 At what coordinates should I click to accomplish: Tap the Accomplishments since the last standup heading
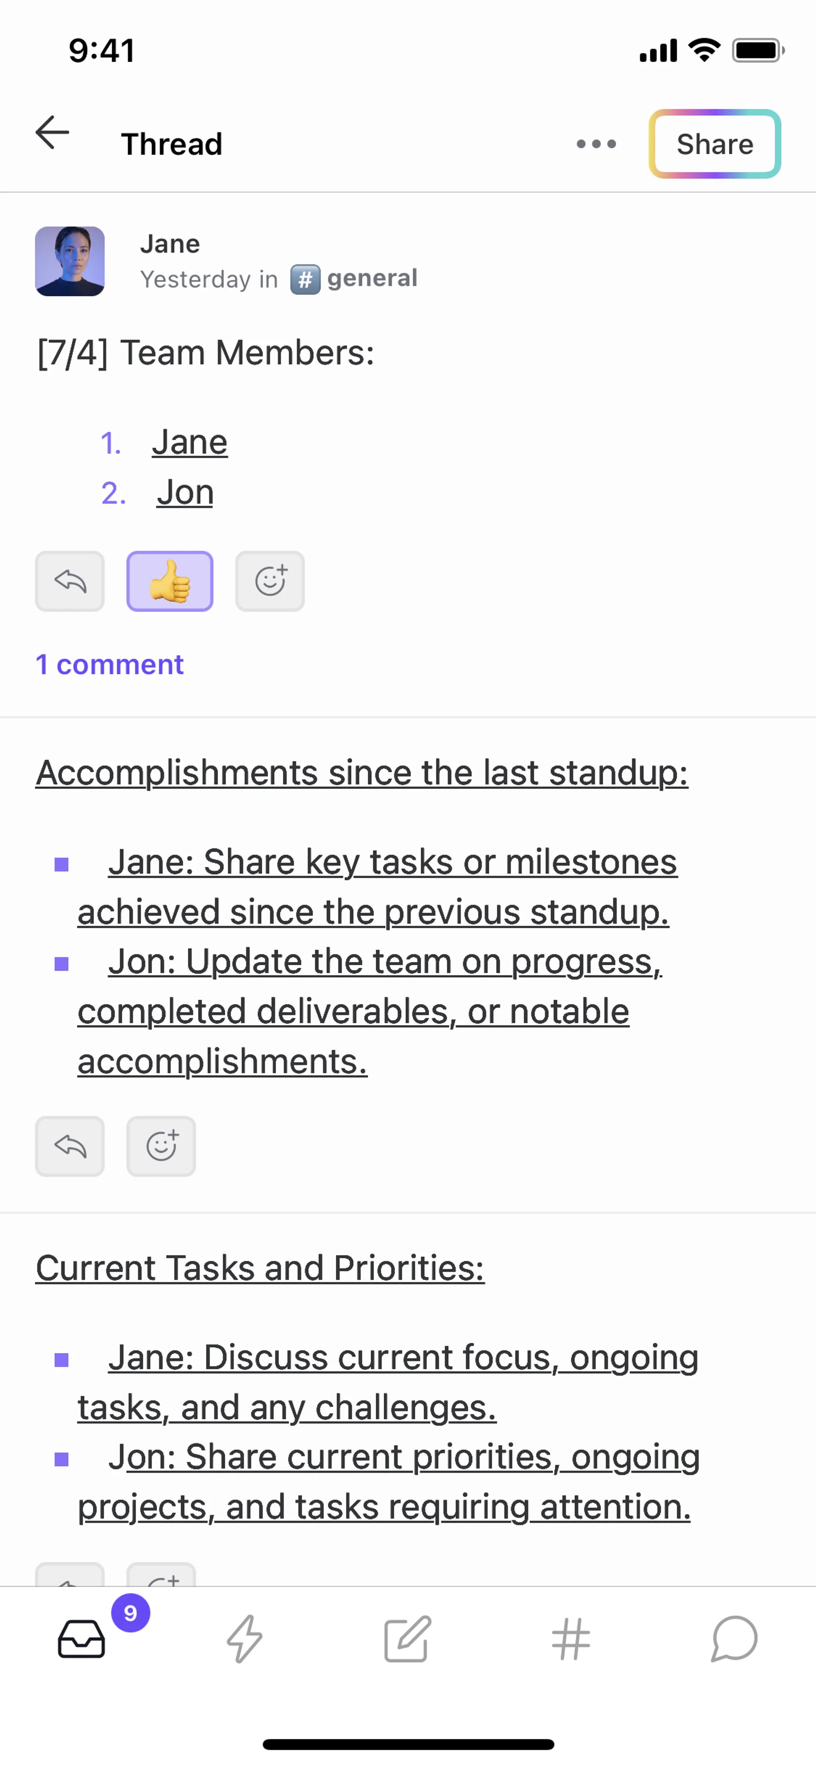pyautogui.click(x=361, y=772)
